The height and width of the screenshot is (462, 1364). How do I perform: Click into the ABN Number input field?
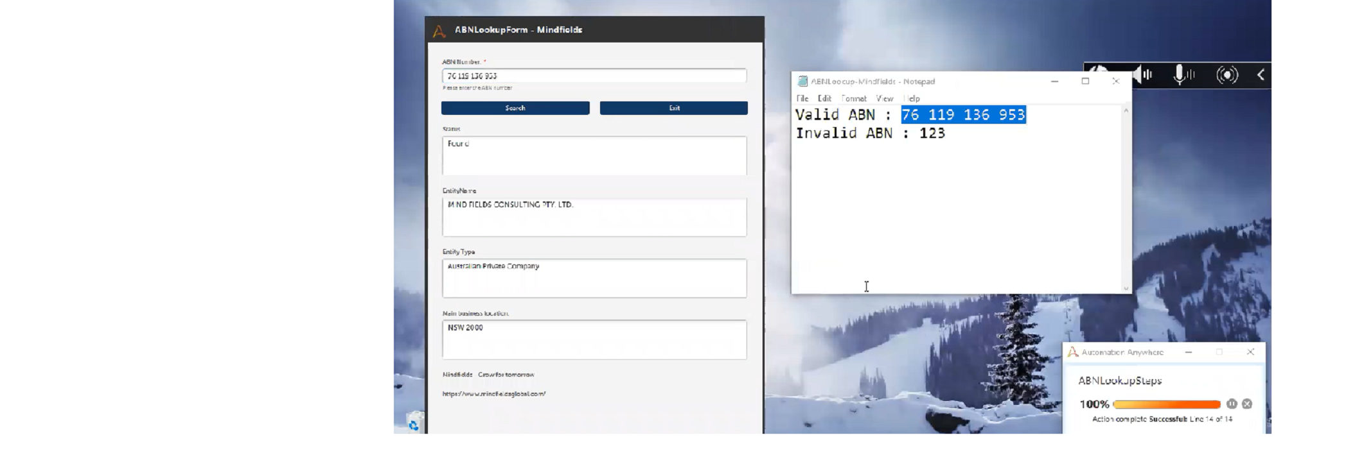tap(594, 76)
